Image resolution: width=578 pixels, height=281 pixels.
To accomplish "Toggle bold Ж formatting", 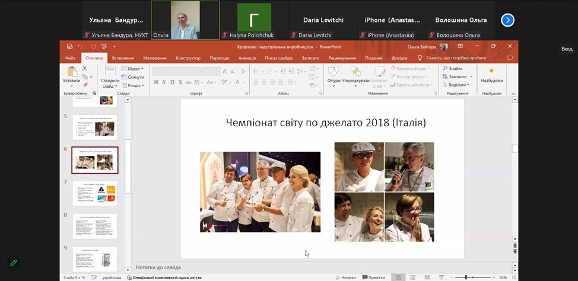I will [156, 82].
